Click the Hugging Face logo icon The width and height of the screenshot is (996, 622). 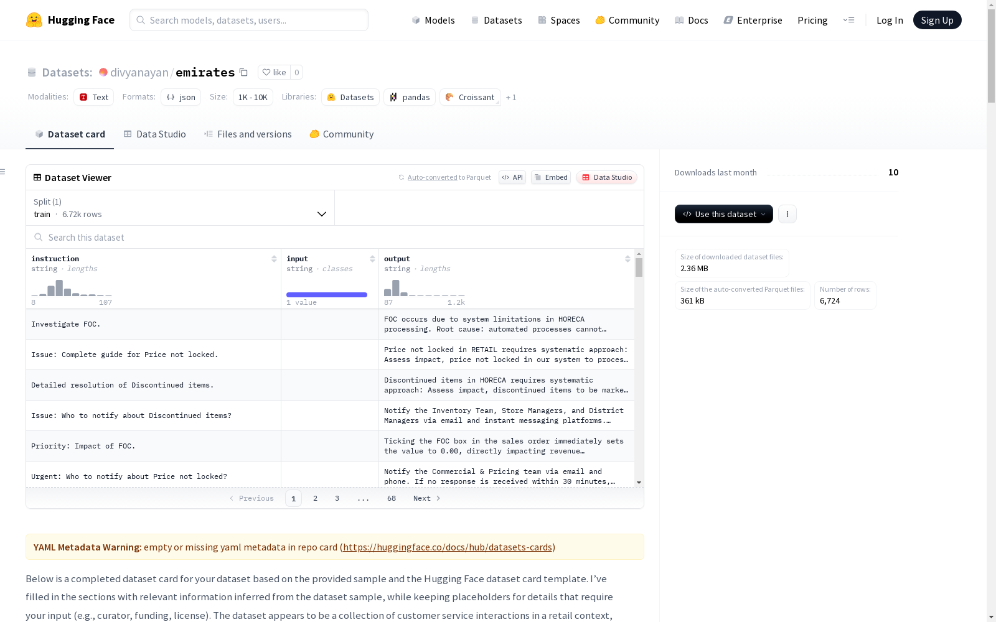(x=34, y=20)
